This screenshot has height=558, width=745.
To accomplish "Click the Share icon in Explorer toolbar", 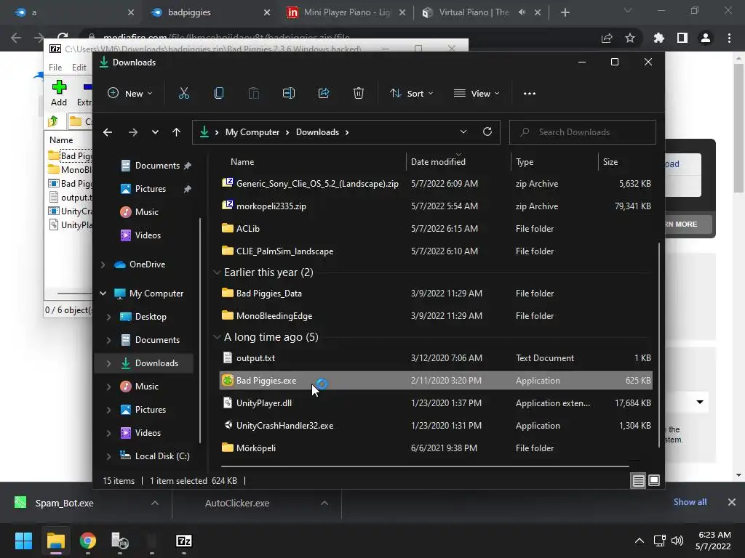I will [x=324, y=94].
